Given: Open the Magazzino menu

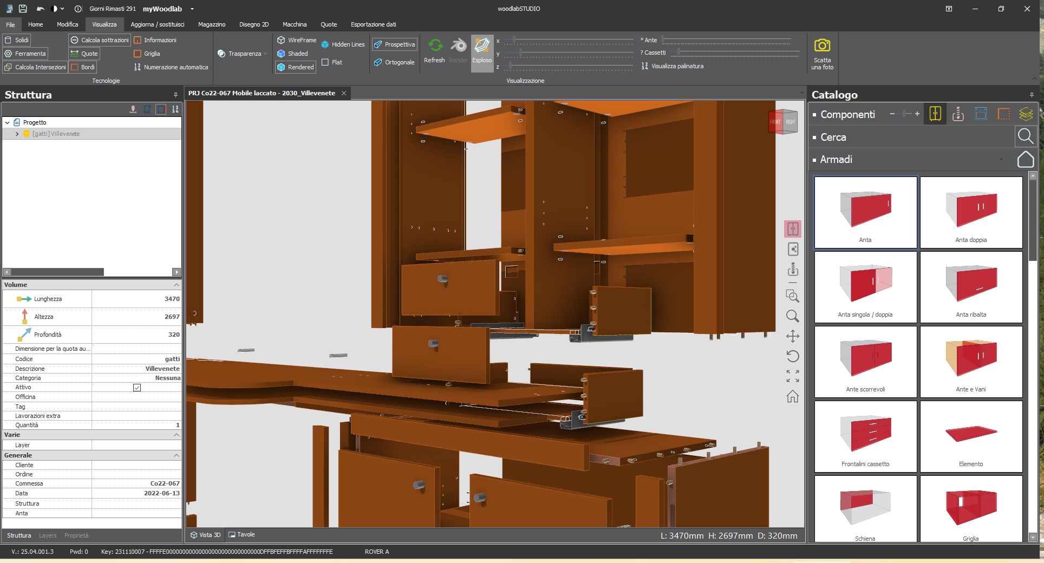Looking at the screenshot, I should coord(211,24).
